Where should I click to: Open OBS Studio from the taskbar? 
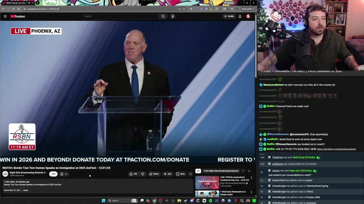coord(161,201)
